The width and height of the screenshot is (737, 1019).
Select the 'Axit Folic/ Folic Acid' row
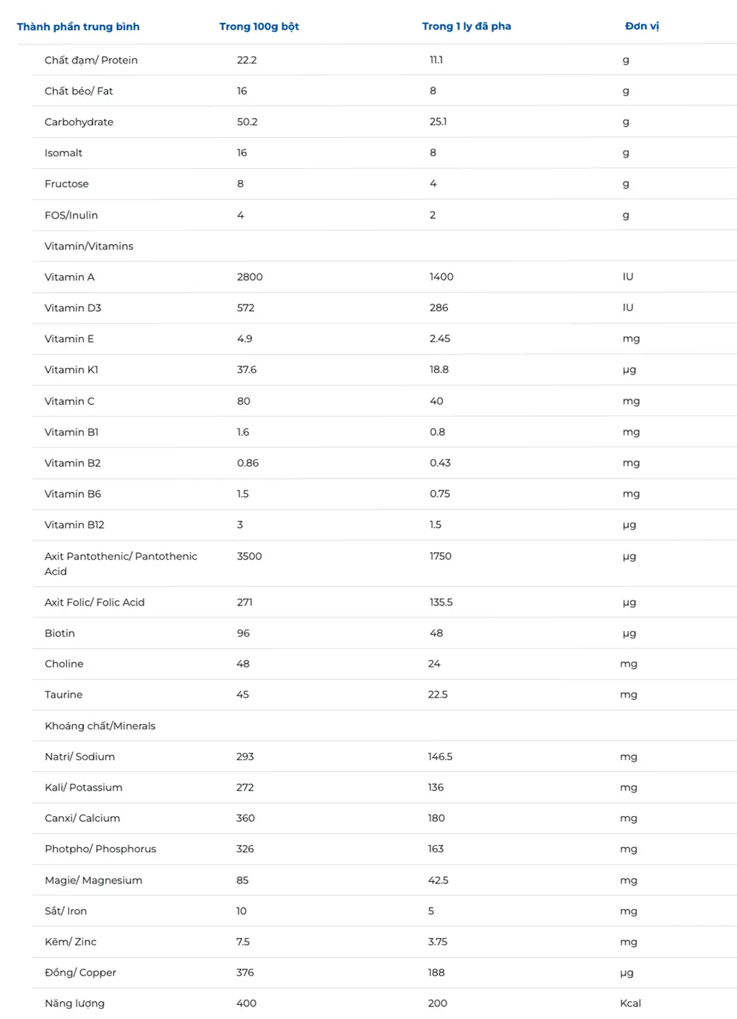[385, 602]
